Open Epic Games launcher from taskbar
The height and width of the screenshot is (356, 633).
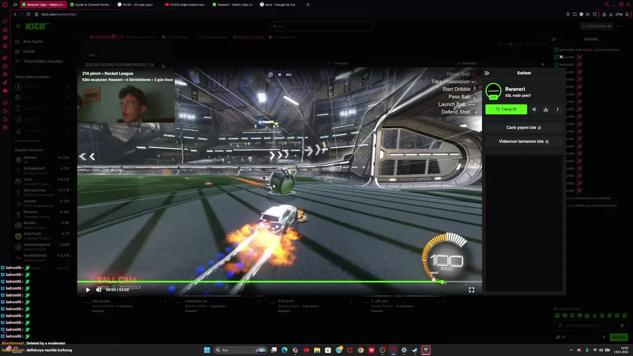point(426,350)
